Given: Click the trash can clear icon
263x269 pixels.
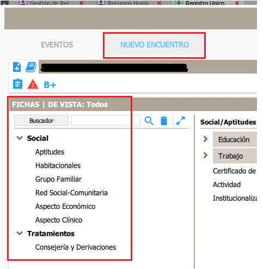Looking at the screenshot, I should click(x=164, y=121).
